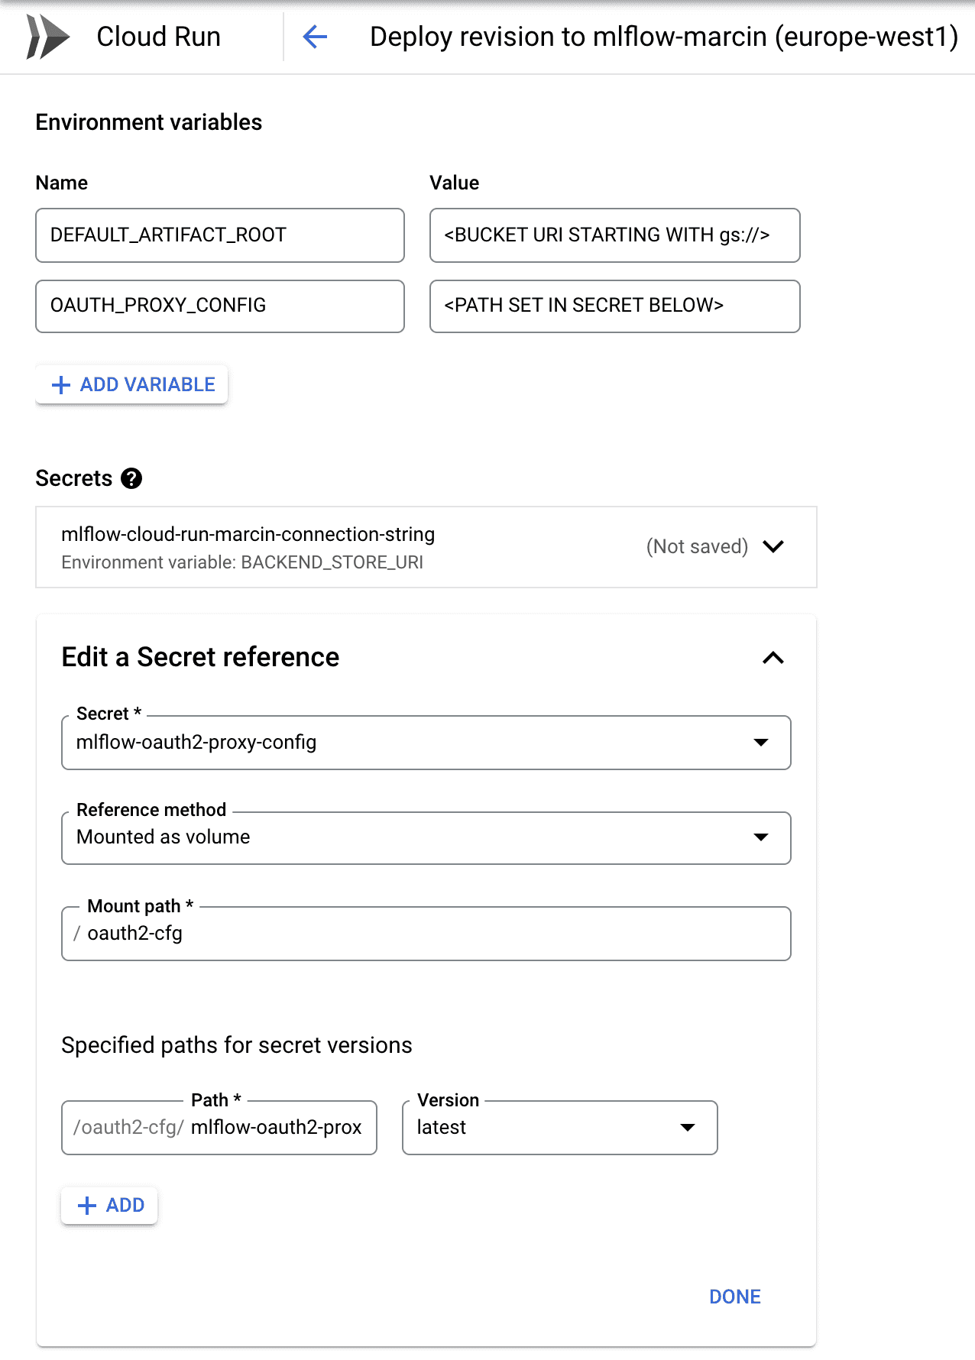
Task: Open the Reference method dropdown
Action: (x=426, y=837)
